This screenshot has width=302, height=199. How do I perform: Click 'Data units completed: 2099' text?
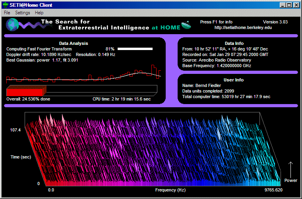[x=208, y=91]
